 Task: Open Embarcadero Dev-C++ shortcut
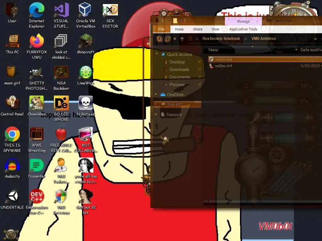coord(37,202)
